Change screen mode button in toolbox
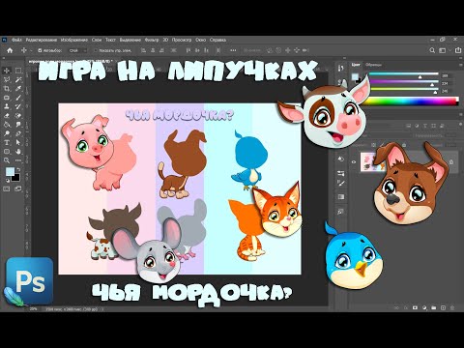This screenshot has height=348, width=464. 18,189
